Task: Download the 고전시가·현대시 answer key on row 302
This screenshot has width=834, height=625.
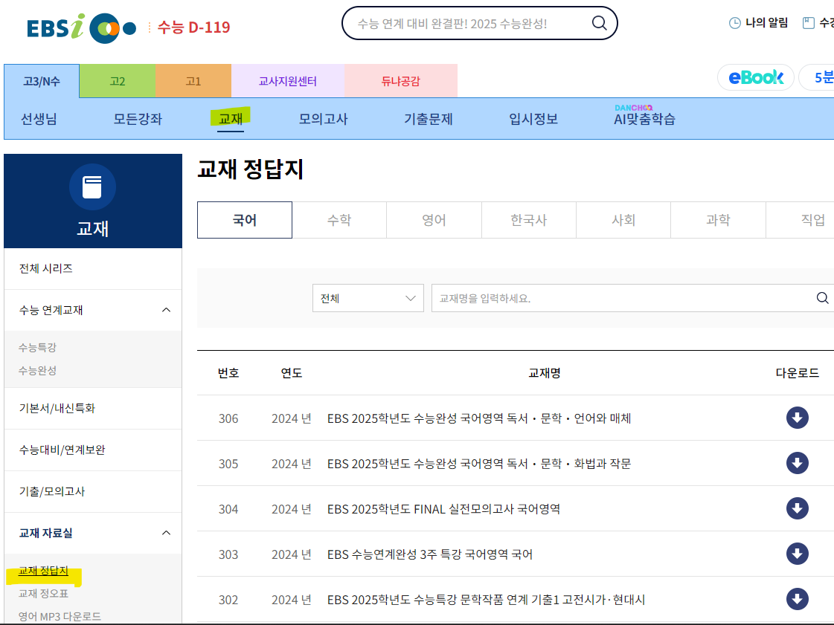Action: point(797,599)
